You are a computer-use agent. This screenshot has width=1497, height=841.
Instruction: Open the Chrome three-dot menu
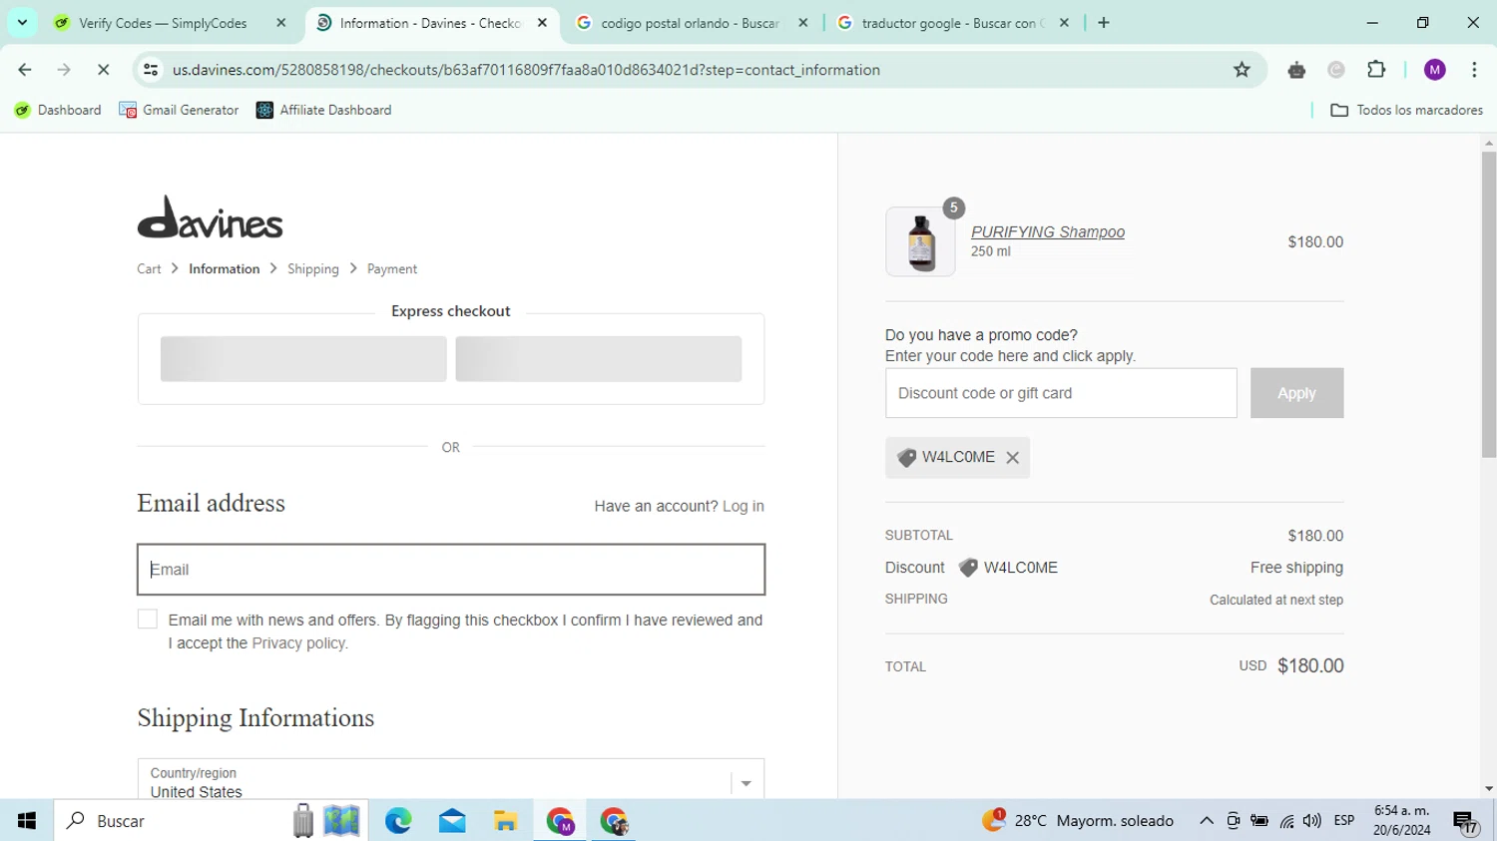point(1474,70)
